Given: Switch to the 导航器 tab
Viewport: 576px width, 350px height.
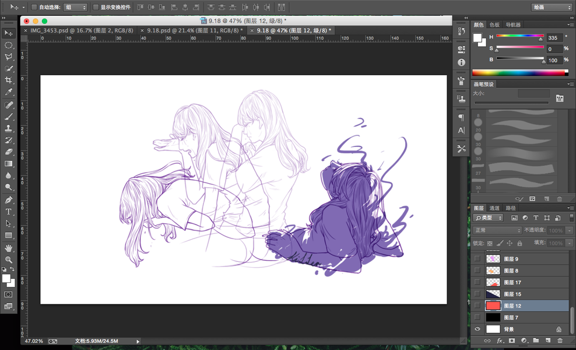Looking at the screenshot, I should pyautogui.click(x=513, y=24).
